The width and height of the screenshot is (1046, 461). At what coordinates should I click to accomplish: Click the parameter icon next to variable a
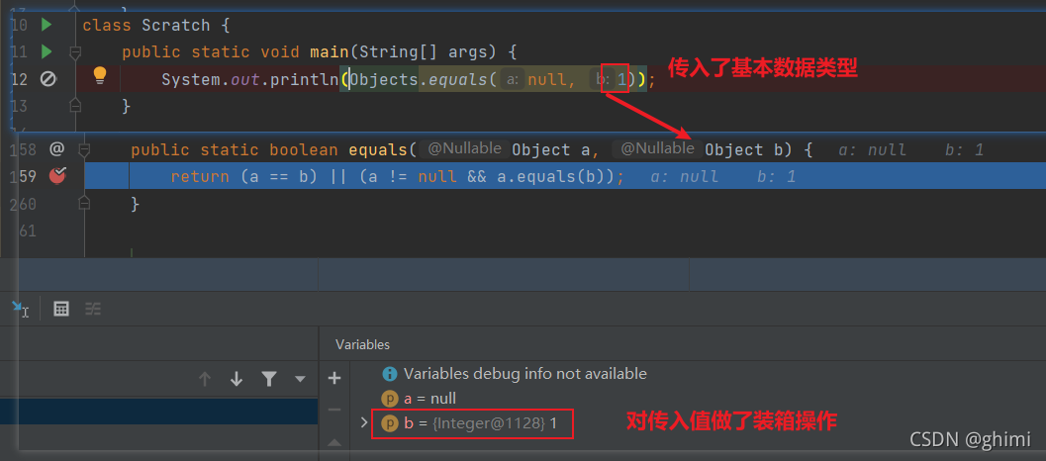point(390,399)
